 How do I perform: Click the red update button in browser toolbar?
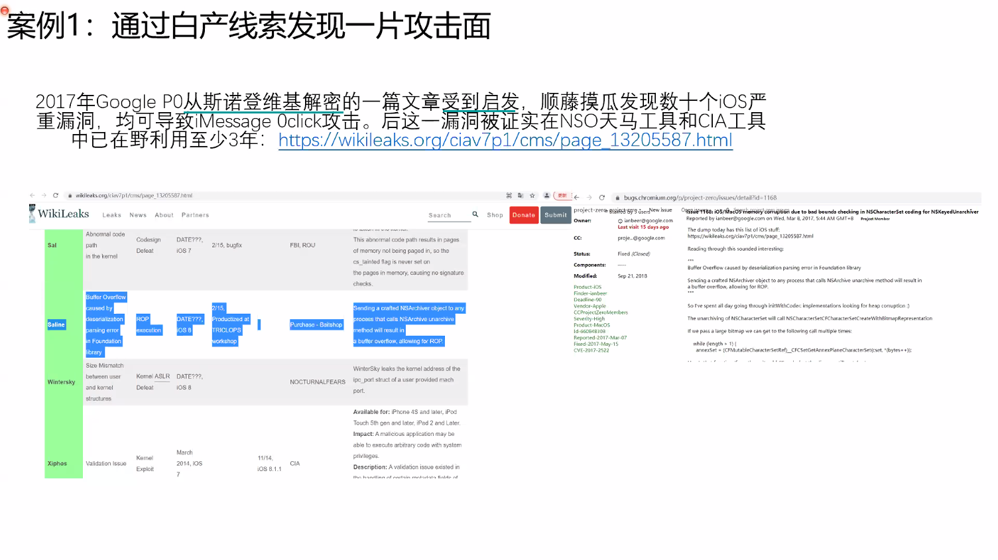point(562,196)
